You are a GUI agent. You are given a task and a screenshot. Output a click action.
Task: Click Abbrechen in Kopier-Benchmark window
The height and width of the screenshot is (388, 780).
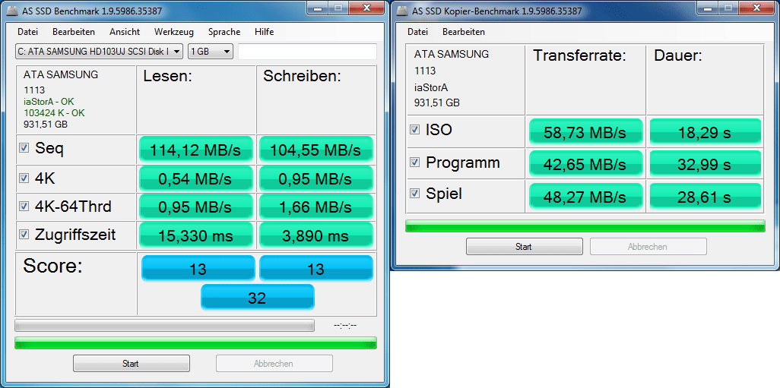tap(648, 247)
